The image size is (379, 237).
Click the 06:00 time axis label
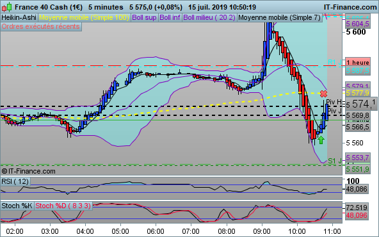coord(156,231)
